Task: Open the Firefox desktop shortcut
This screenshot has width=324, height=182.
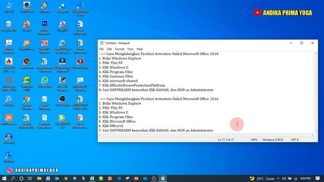Action: (27, 26)
